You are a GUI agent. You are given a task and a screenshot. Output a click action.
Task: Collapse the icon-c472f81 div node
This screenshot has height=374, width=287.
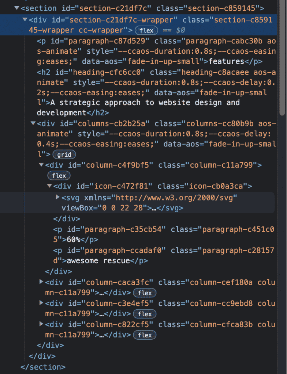49,186
